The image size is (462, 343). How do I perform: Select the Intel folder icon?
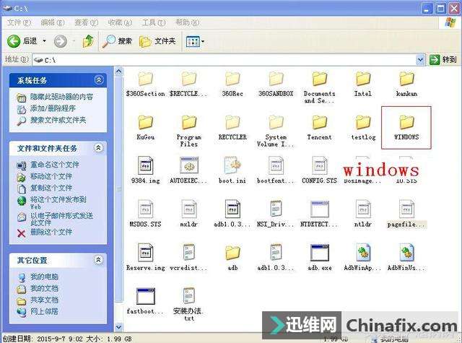(363, 79)
